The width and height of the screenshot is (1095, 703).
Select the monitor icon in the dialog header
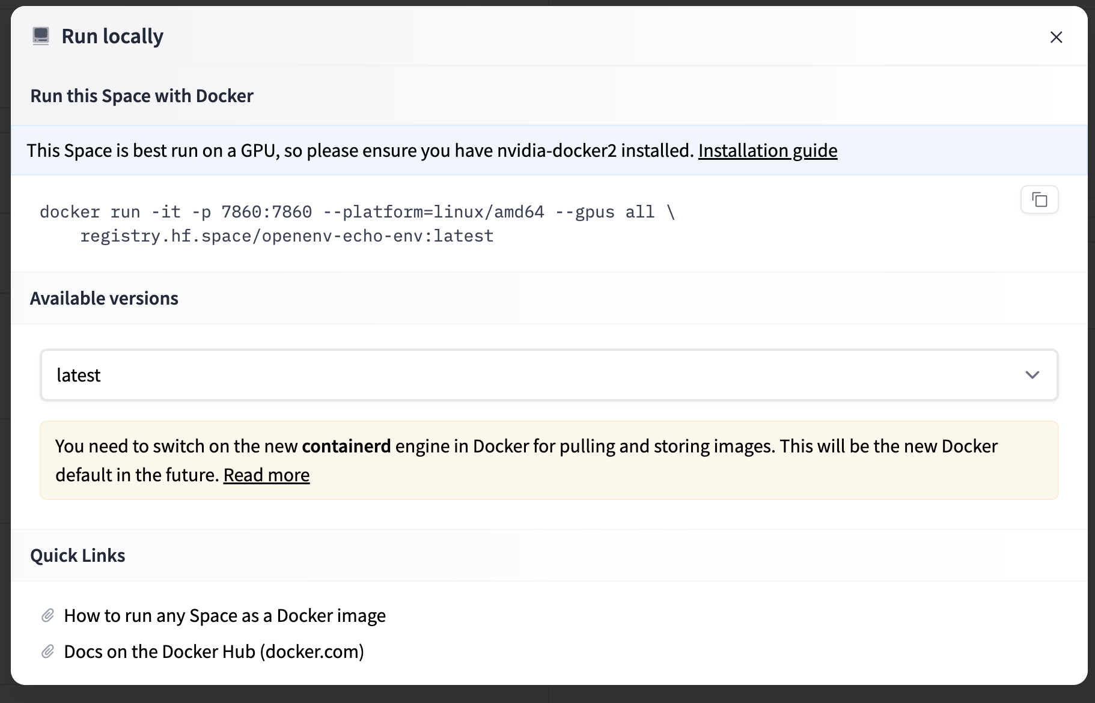click(40, 35)
